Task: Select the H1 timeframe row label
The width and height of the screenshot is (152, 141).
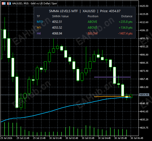Action: tap(39, 28)
